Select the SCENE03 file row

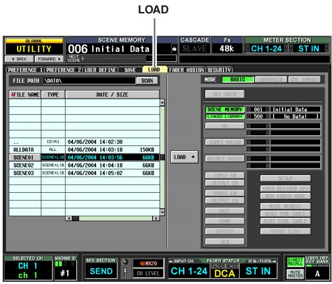(84, 173)
